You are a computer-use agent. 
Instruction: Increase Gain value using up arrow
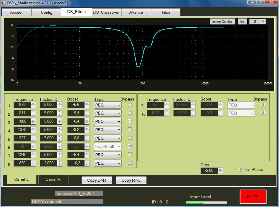click(220, 169)
